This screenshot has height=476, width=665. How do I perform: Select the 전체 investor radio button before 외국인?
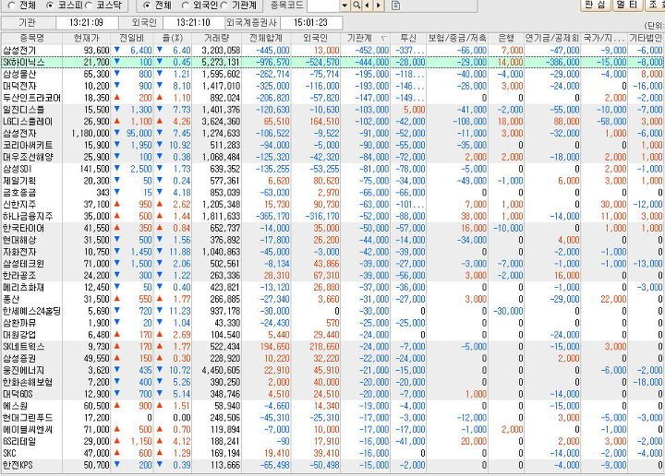(147, 6)
